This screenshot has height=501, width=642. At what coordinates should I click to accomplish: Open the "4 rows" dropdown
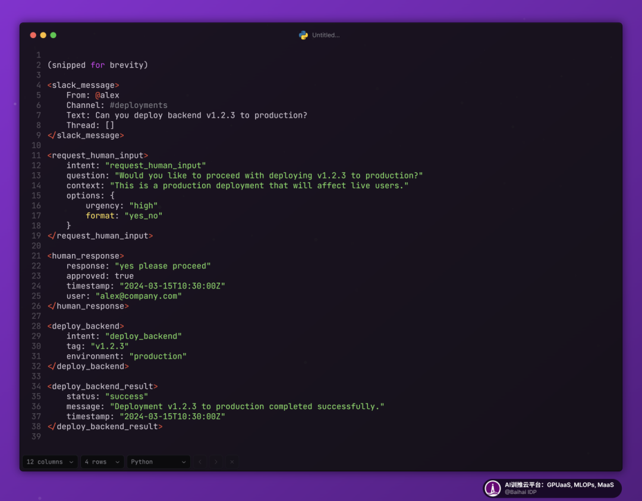[102, 462]
